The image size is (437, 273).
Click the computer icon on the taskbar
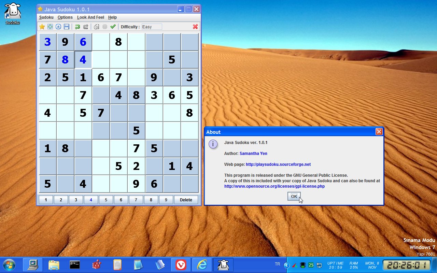33,265
